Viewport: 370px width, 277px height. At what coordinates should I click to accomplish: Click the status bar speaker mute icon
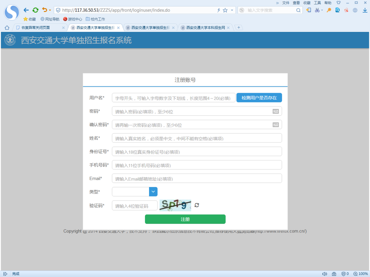[x=324, y=274]
